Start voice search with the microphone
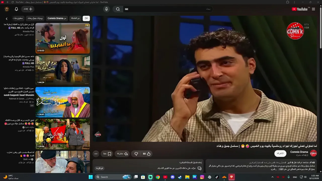Image resolution: width=322 pixels, height=181 pixels. point(106,9)
